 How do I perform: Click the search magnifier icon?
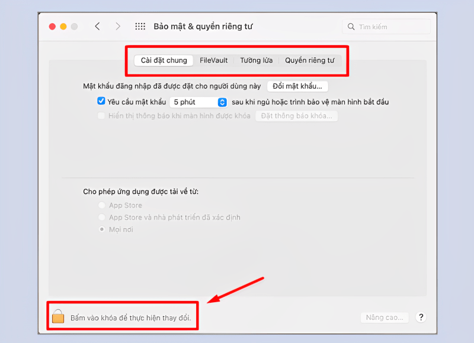(351, 27)
